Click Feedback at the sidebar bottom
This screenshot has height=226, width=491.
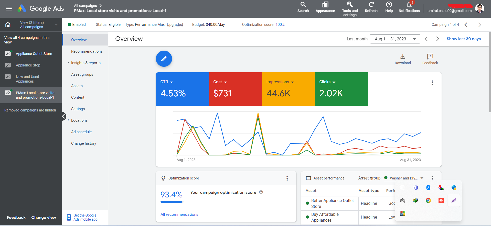click(16, 218)
